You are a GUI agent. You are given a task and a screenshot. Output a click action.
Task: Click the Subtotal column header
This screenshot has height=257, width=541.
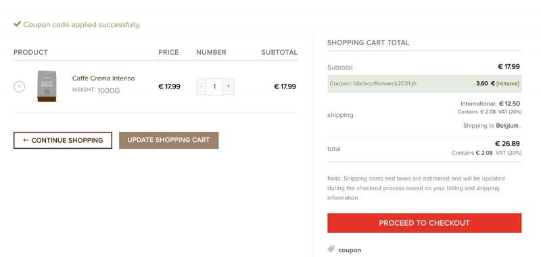279,53
